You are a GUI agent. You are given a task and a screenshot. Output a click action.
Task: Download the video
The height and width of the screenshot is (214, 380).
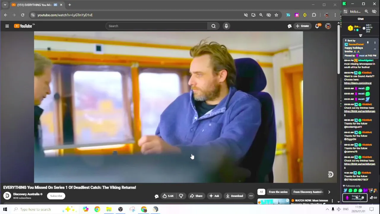click(235, 196)
